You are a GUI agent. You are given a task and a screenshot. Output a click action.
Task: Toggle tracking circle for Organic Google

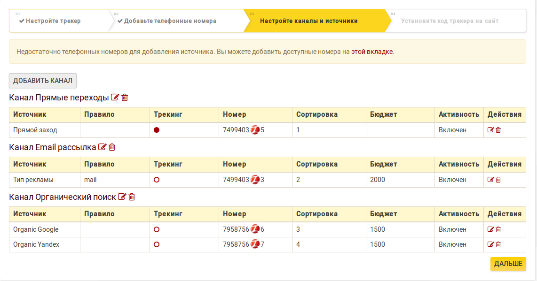(157, 229)
